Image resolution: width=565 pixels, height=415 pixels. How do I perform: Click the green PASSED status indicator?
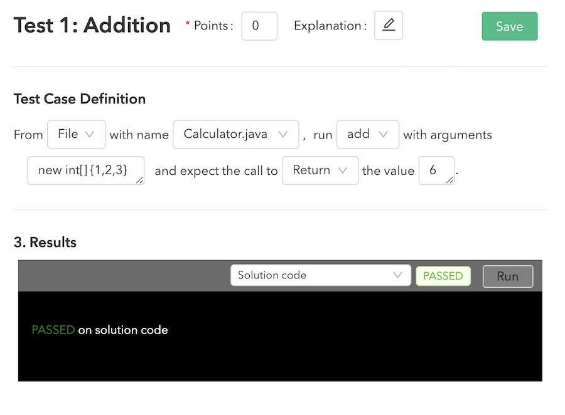click(x=443, y=275)
